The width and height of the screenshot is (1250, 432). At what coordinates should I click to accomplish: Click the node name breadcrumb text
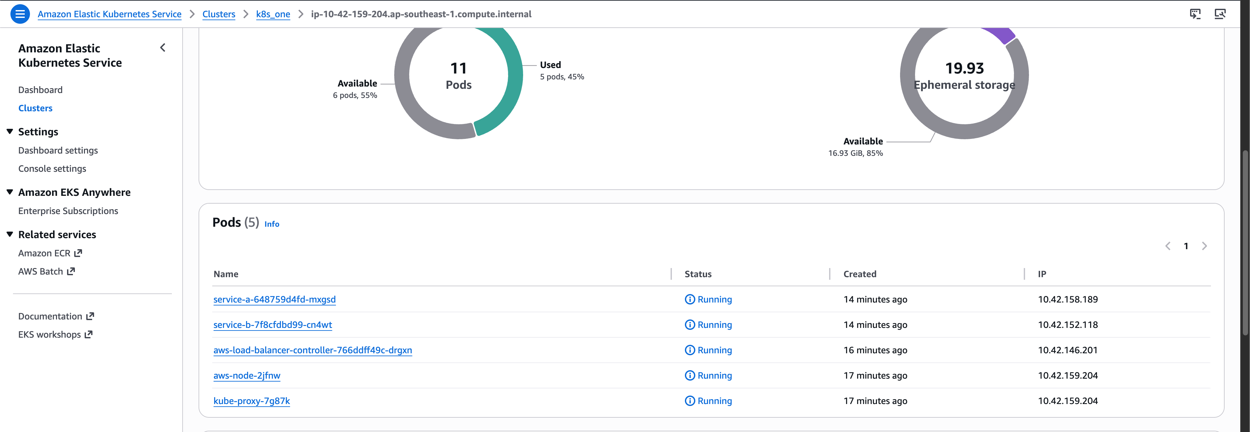421,14
